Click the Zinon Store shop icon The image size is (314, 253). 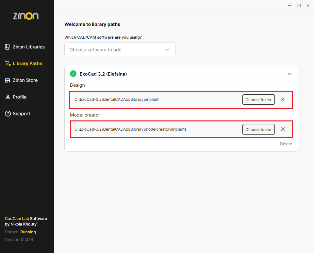[8, 80]
